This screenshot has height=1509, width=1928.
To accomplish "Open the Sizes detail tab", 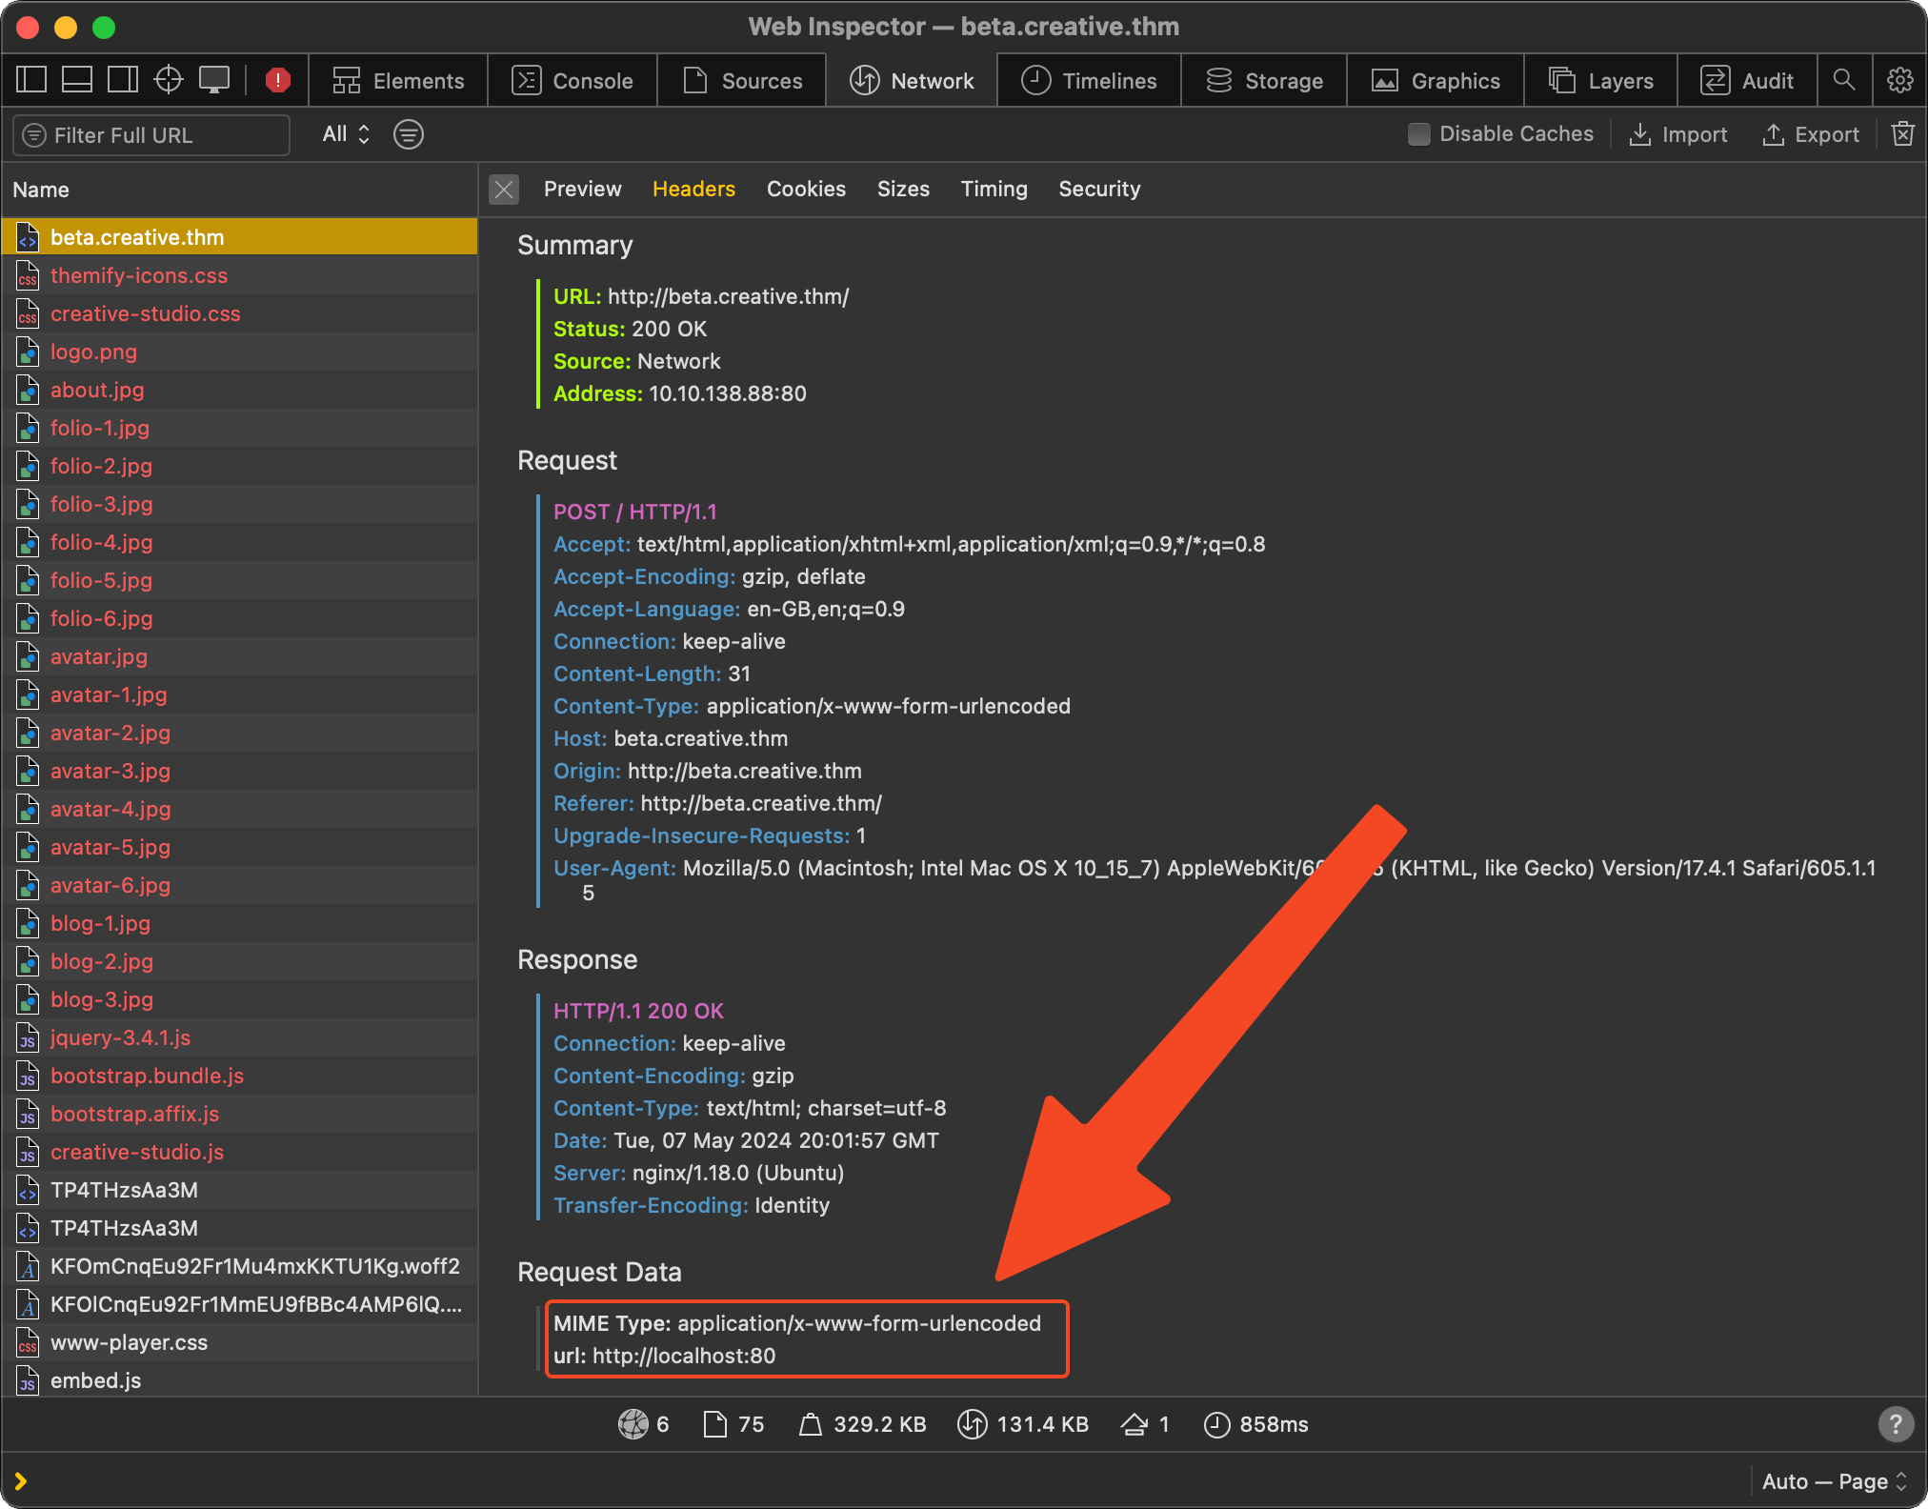I will (x=903, y=189).
